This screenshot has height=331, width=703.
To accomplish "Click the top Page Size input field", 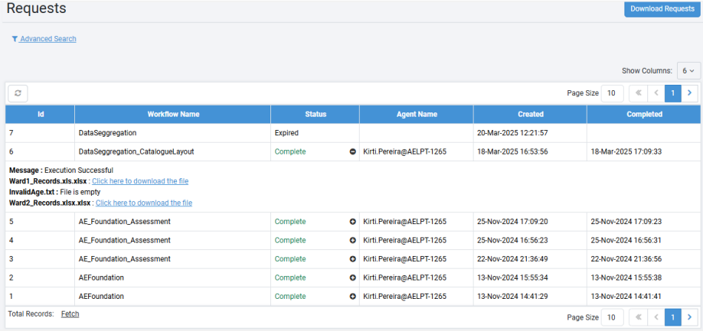I will tap(612, 93).
